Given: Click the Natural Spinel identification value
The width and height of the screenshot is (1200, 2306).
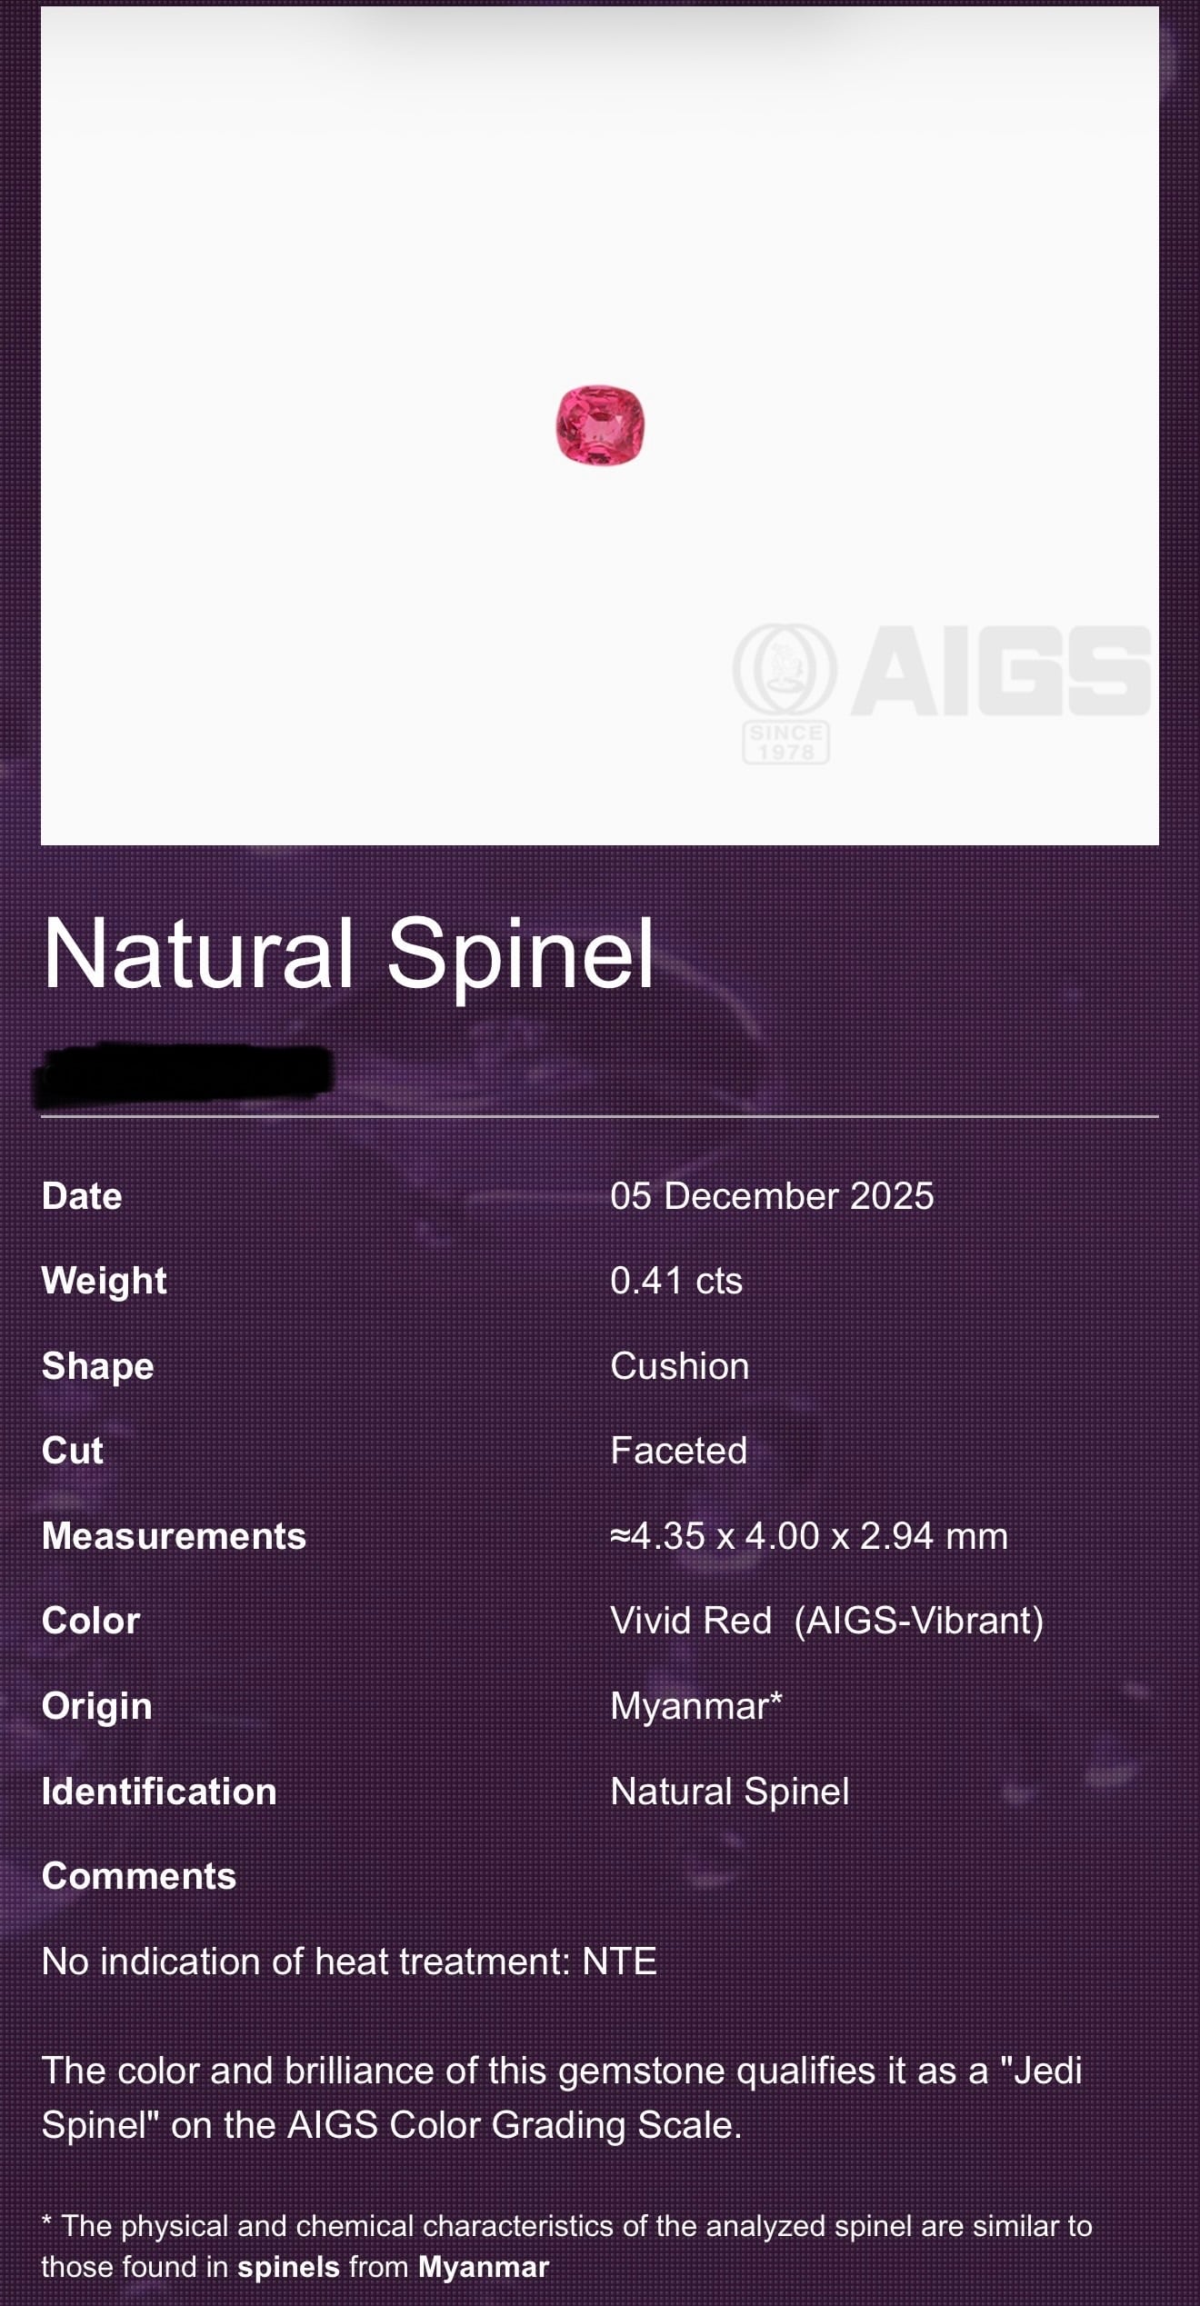Looking at the screenshot, I should pos(730,1792).
